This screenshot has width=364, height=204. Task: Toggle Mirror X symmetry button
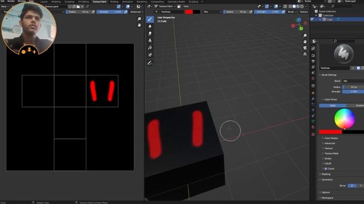[352, 186]
